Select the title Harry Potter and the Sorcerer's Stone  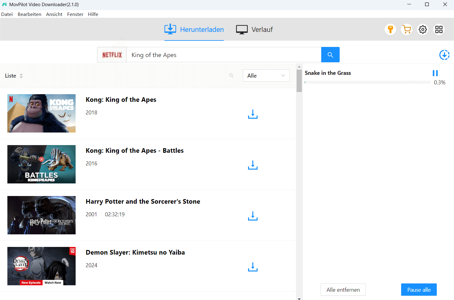[143, 202]
